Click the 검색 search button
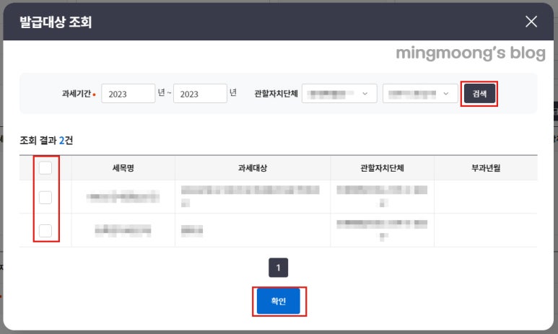The height and width of the screenshot is (334, 558). pyautogui.click(x=479, y=94)
